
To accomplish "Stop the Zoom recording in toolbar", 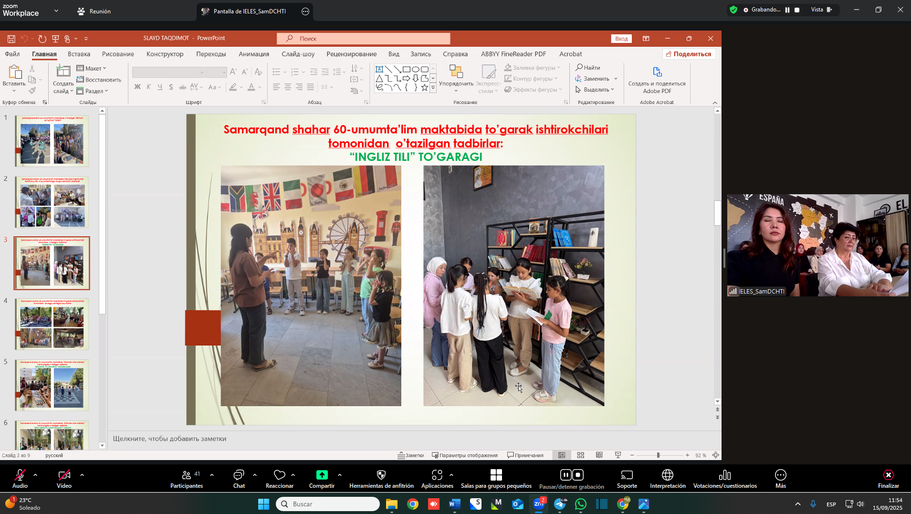I will pyautogui.click(x=578, y=475).
